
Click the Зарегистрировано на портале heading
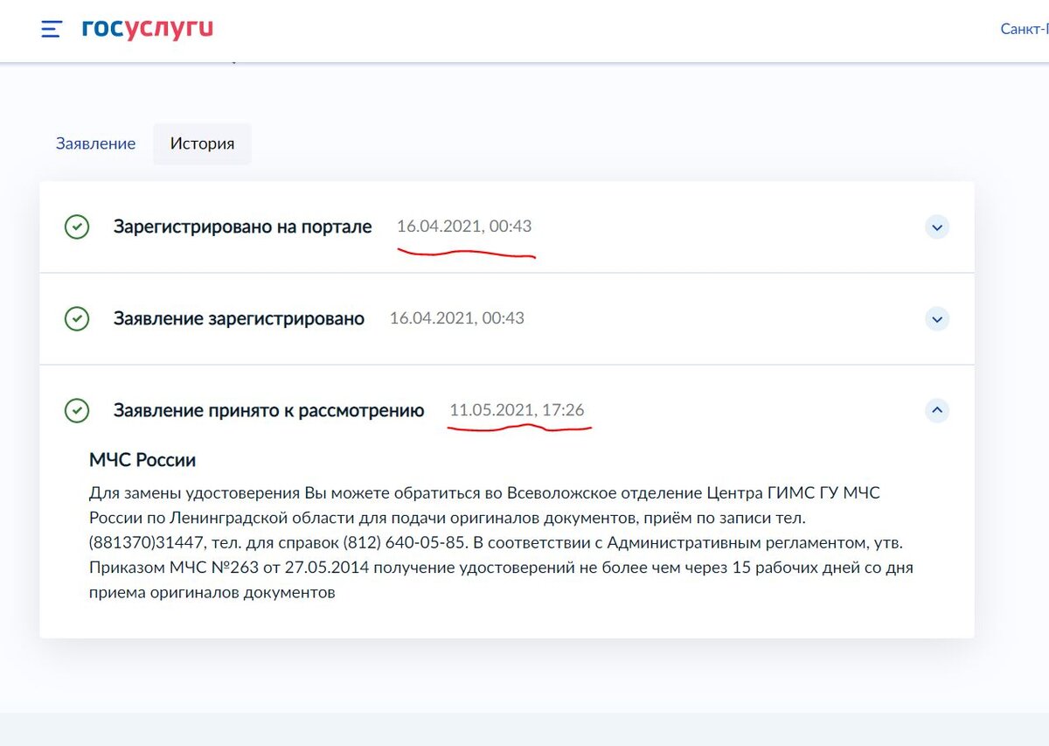click(243, 227)
